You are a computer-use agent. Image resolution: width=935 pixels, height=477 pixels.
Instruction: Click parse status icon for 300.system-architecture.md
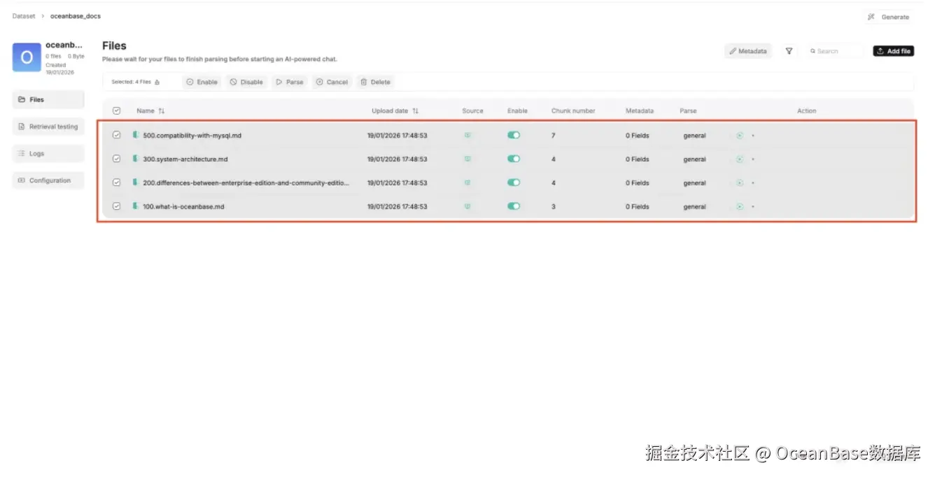[740, 159]
